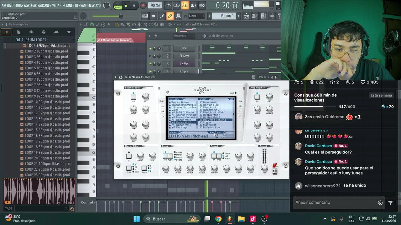Open the Piano roll menu arrow
This screenshot has height=225, width=401.
(x=81, y=24)
